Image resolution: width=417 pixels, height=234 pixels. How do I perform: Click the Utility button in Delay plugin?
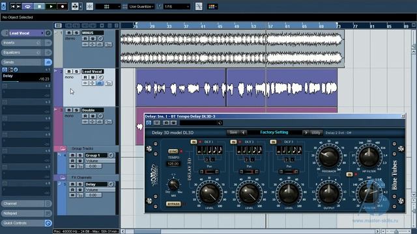click(316, 133)
